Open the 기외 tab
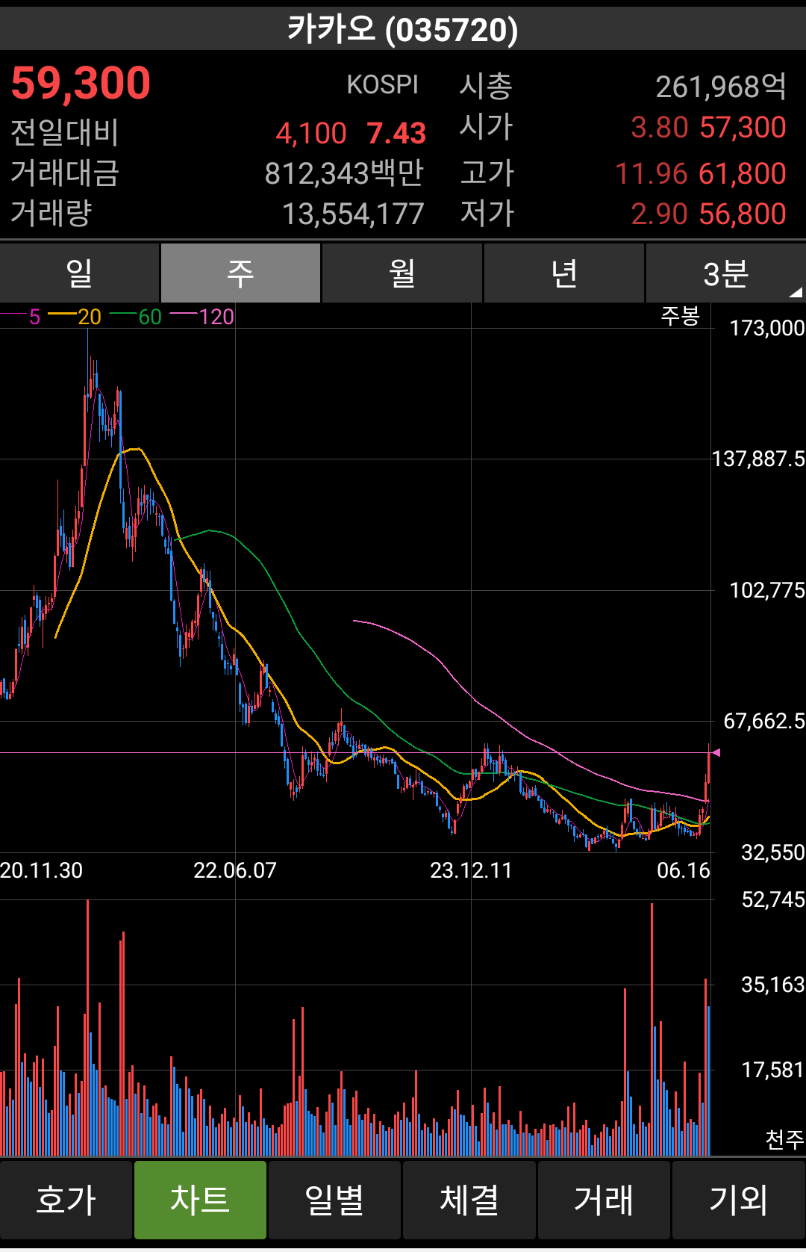Viewport: 806px width, 1252px height. click(x=739, y=1200)
